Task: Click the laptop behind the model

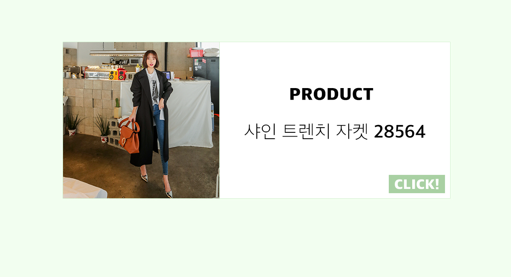Action: click(166, 75)
